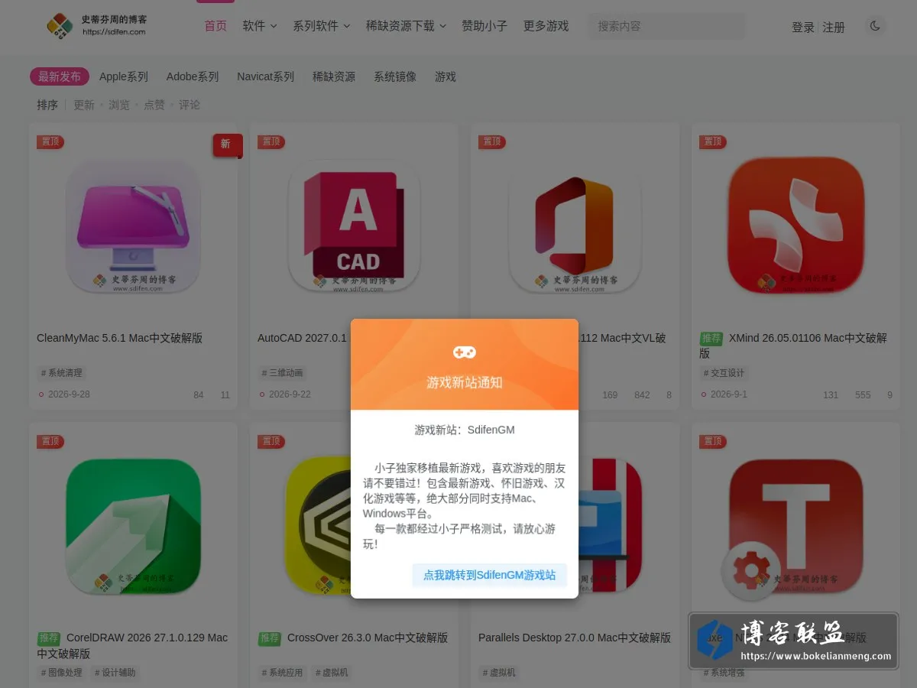Open 赞助小子 nav item
Image resolution: width=917 pixels, height=688 pixels.
(x=484, y=26)
